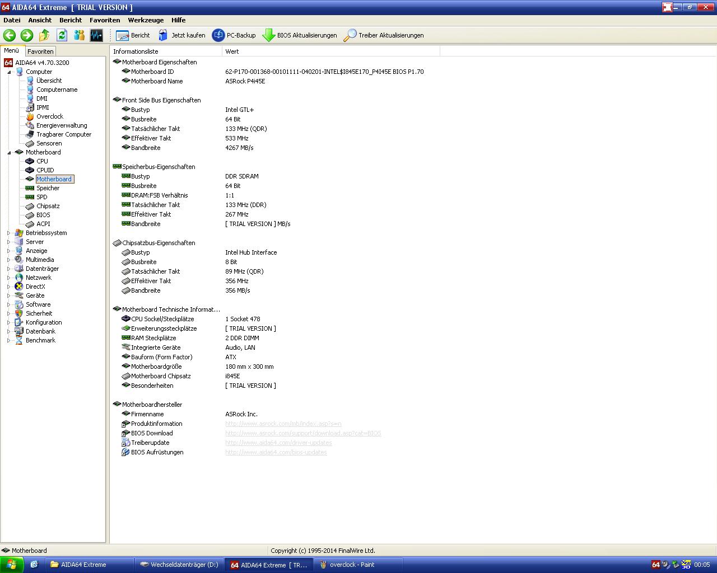Select Übersicht in the tree

49,81
